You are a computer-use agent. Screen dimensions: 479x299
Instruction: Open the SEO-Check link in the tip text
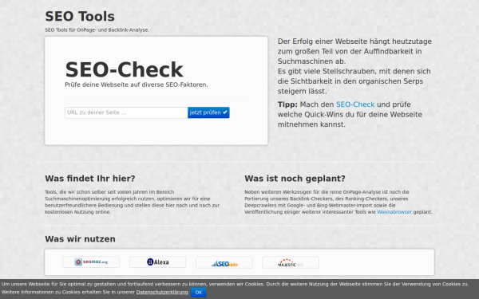click(355, 104)
